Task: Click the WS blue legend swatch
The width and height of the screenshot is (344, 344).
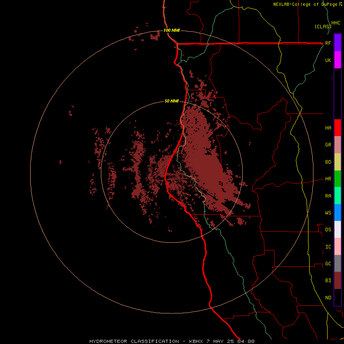Action: (x=338, y=213)
